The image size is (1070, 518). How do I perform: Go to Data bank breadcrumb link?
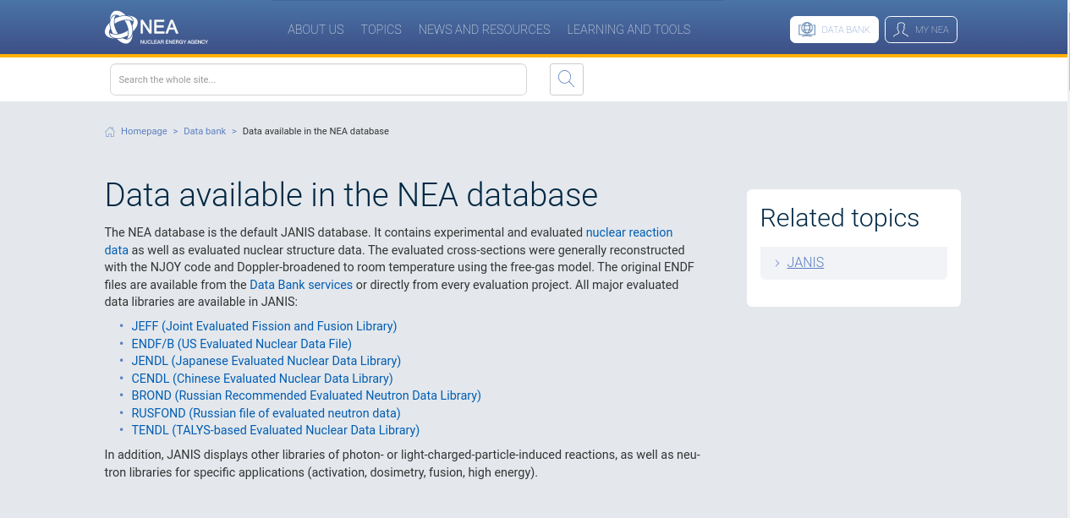tap(205, 132)
